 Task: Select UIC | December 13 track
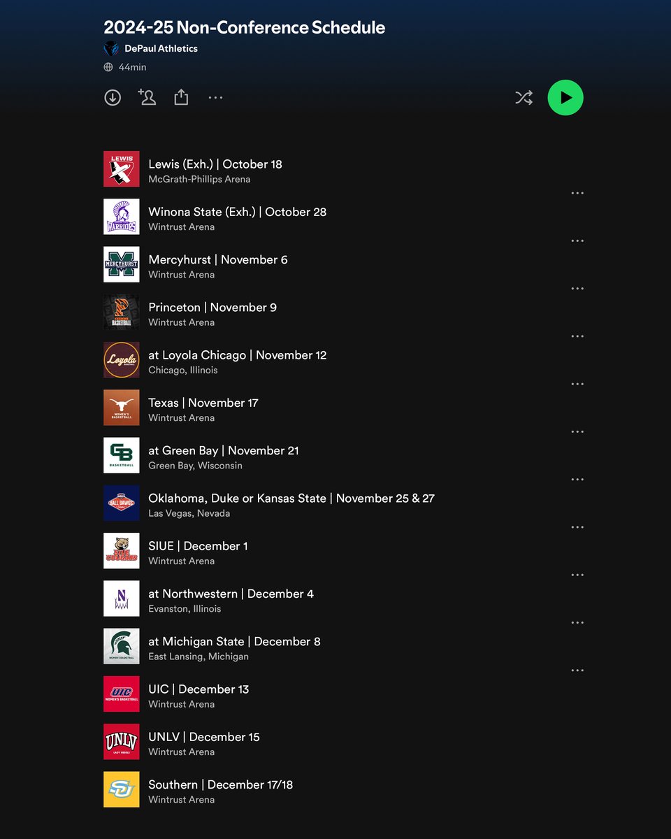pyautogui.click(x=199, y=689)
